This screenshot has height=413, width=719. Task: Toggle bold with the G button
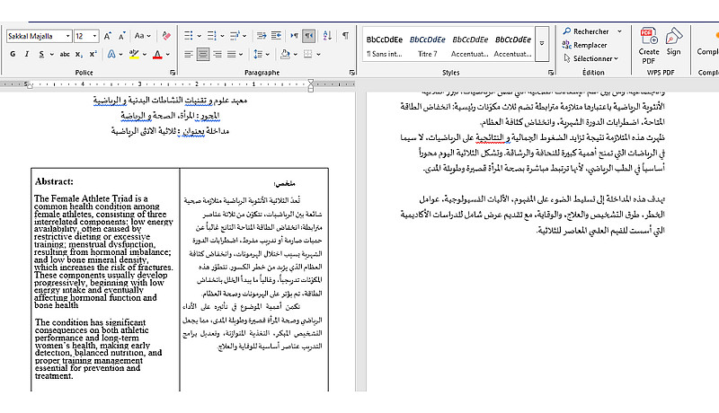point(13,54)
